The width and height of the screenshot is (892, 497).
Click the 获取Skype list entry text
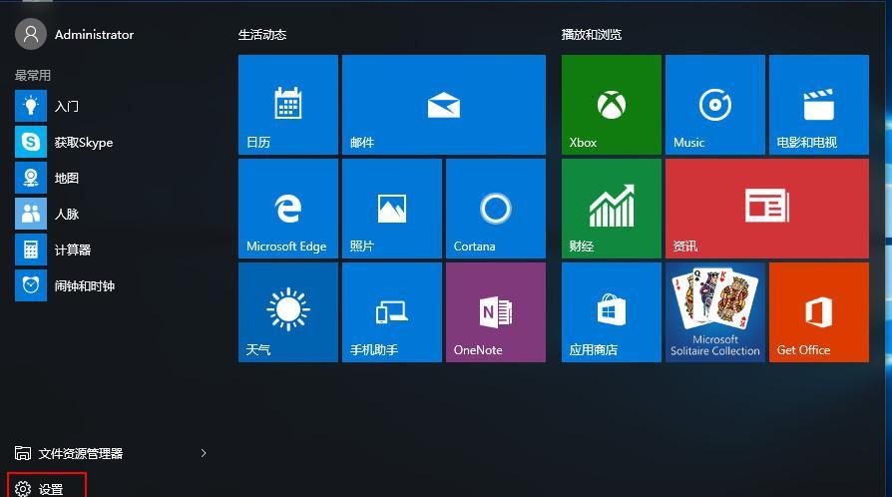tap(84, 143)
